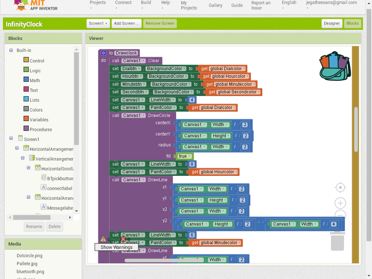372x279 pixels.
Task: Switch to Designer view
Action: tap(332, 23)
